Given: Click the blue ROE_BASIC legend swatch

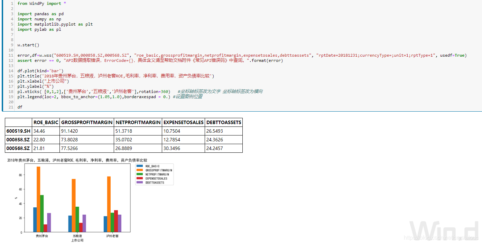Looking at the screenshot, I should click(140, 166).
